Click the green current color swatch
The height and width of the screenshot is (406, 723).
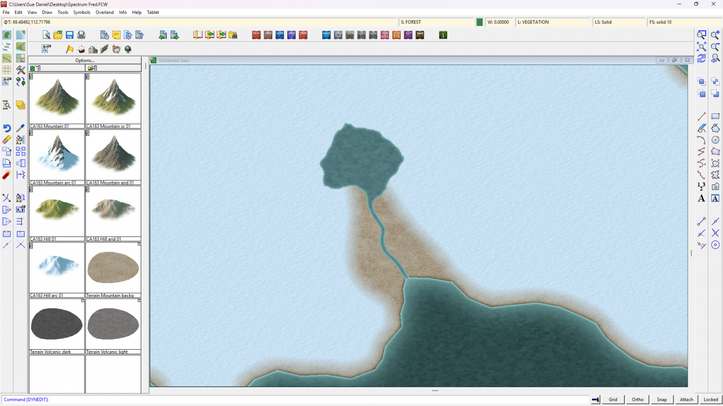(480, 22)
